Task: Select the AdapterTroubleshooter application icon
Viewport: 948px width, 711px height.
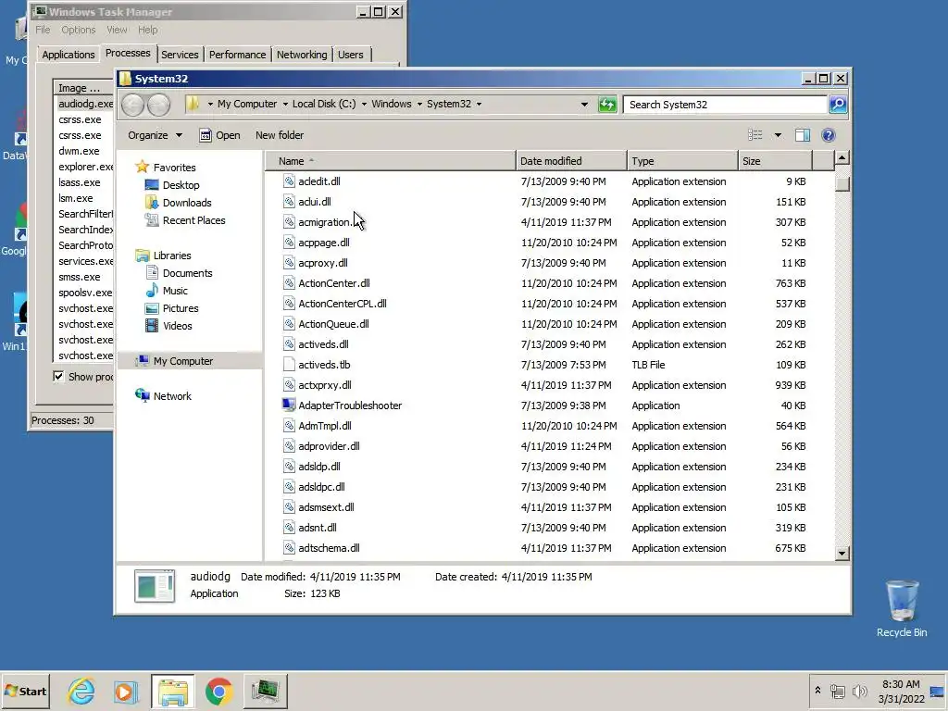Action: (x=289, y=405)
